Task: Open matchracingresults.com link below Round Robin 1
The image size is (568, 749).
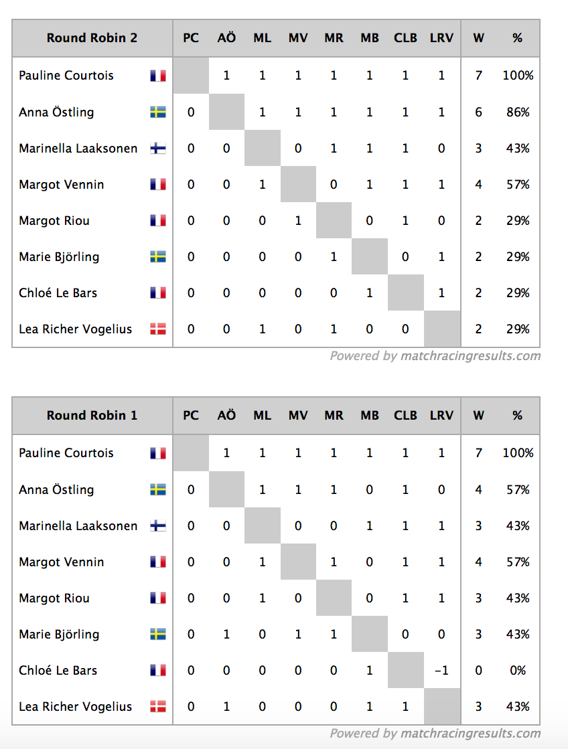Action: [470, 733]
